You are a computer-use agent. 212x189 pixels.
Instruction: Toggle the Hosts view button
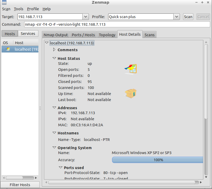10,34
